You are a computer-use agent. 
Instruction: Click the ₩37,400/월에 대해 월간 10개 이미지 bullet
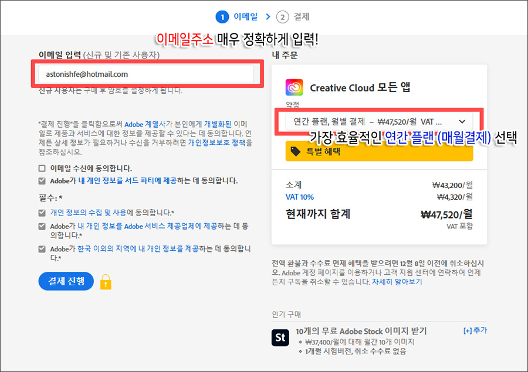[360, 342]
